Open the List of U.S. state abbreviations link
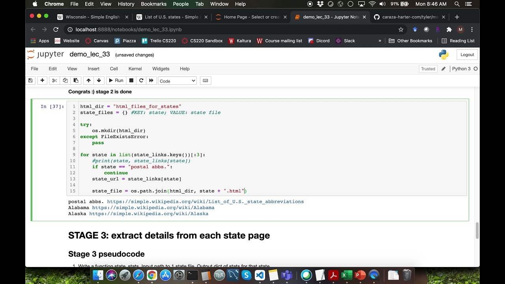The height and width of the screenshot is (284, 505). 205,202
